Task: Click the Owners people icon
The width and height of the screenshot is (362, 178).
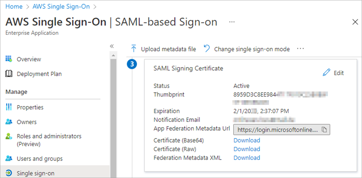Action: click(x=9, y=122)
